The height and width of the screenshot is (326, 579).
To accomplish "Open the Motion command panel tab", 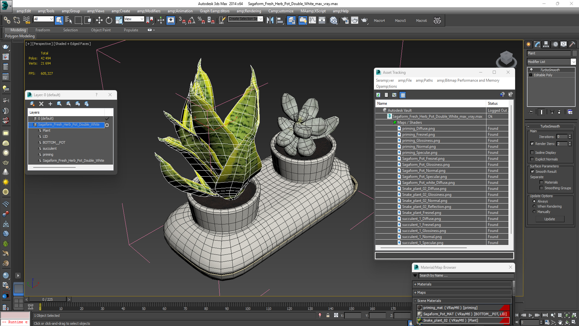I will coord(555,44).
